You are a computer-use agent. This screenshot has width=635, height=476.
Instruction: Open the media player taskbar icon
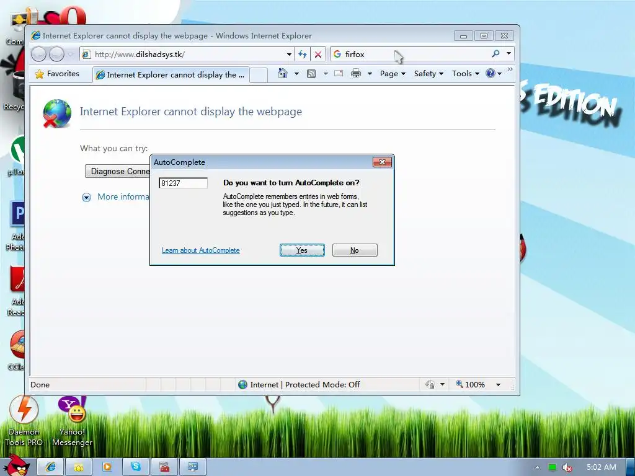coord(107,467)
